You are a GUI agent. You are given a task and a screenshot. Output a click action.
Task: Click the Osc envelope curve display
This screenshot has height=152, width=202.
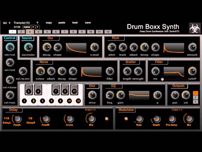coord(76,48)
